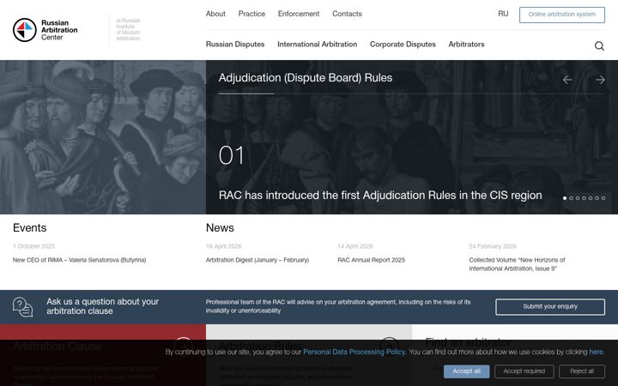Viewport: 618px width, 386px height.
Task: Click the medieval painting thumbnail on left
Action: tap(103, 137)
